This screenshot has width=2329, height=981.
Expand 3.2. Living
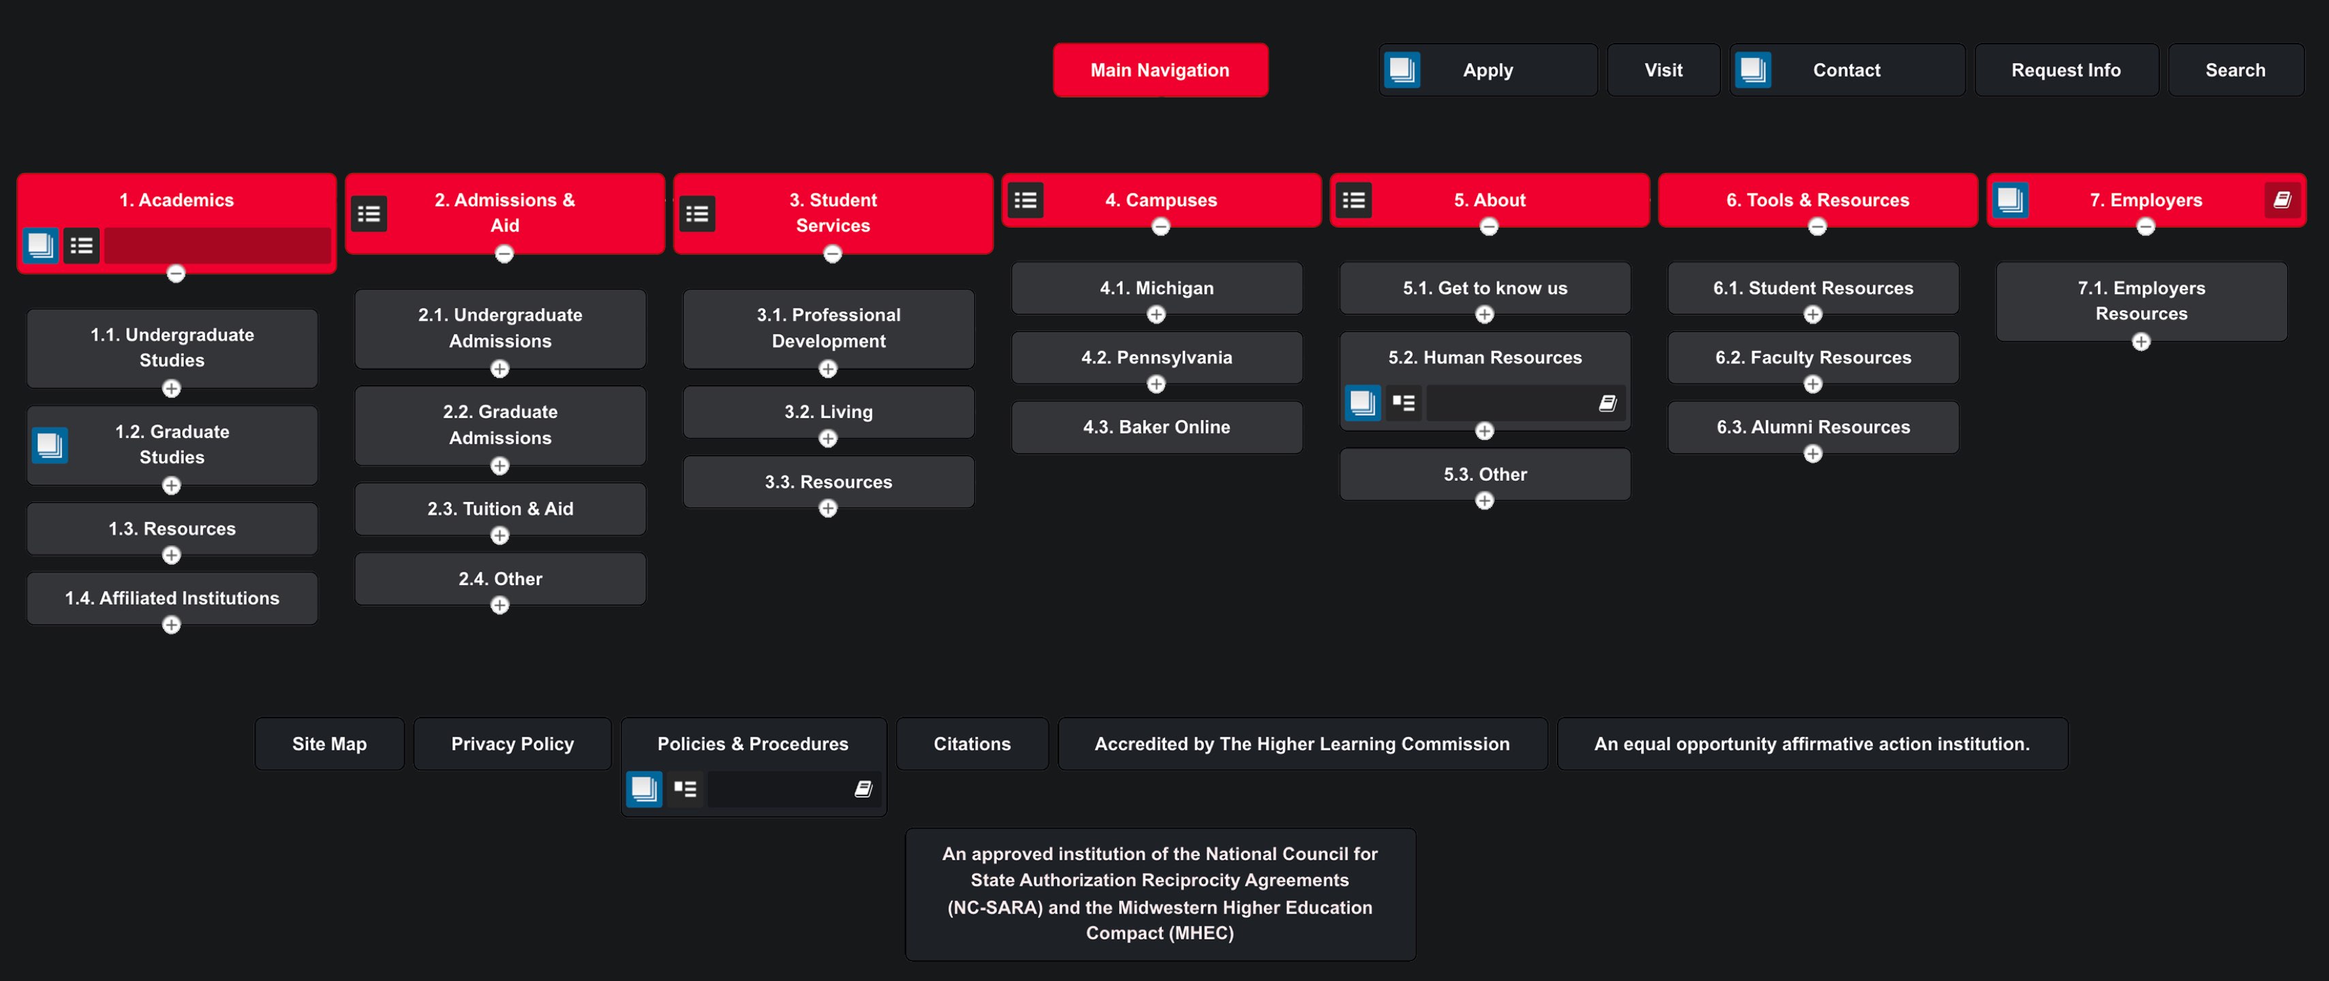click(828, 439)
